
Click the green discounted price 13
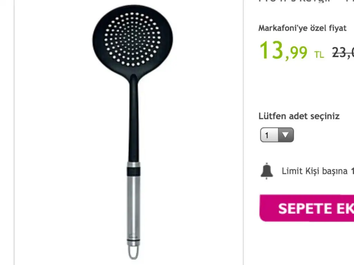(272, 50)
